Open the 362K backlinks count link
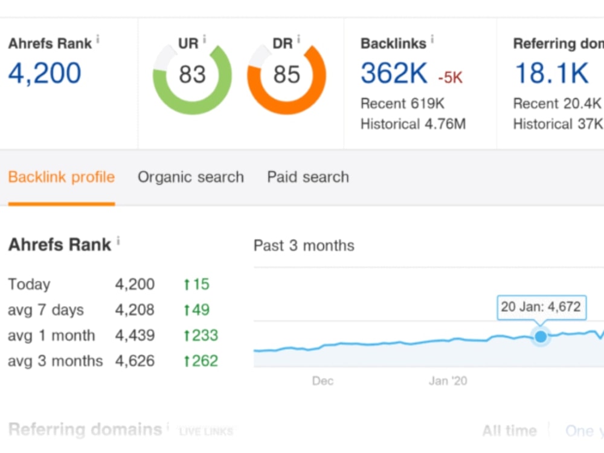 click(x=394, y=73)
